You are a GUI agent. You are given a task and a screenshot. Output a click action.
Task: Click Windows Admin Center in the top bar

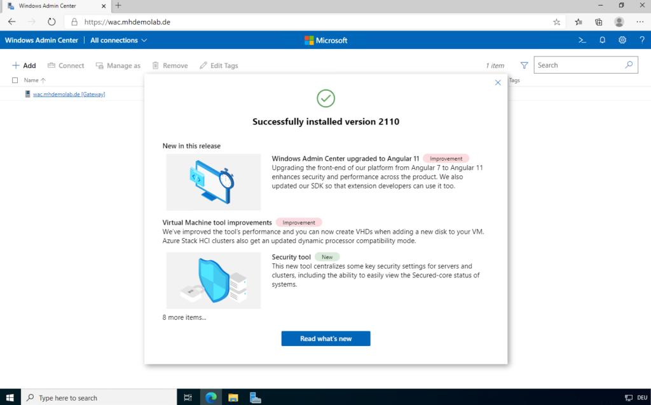[41, 39]
